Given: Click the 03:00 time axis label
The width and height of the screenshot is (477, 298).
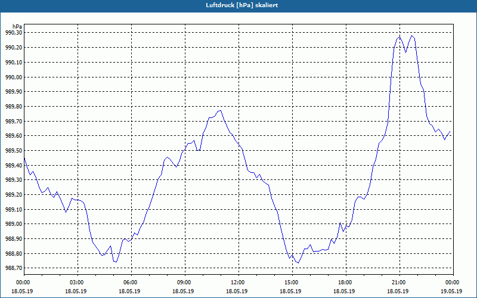Looking at the screenshot, I should [78, 283].
